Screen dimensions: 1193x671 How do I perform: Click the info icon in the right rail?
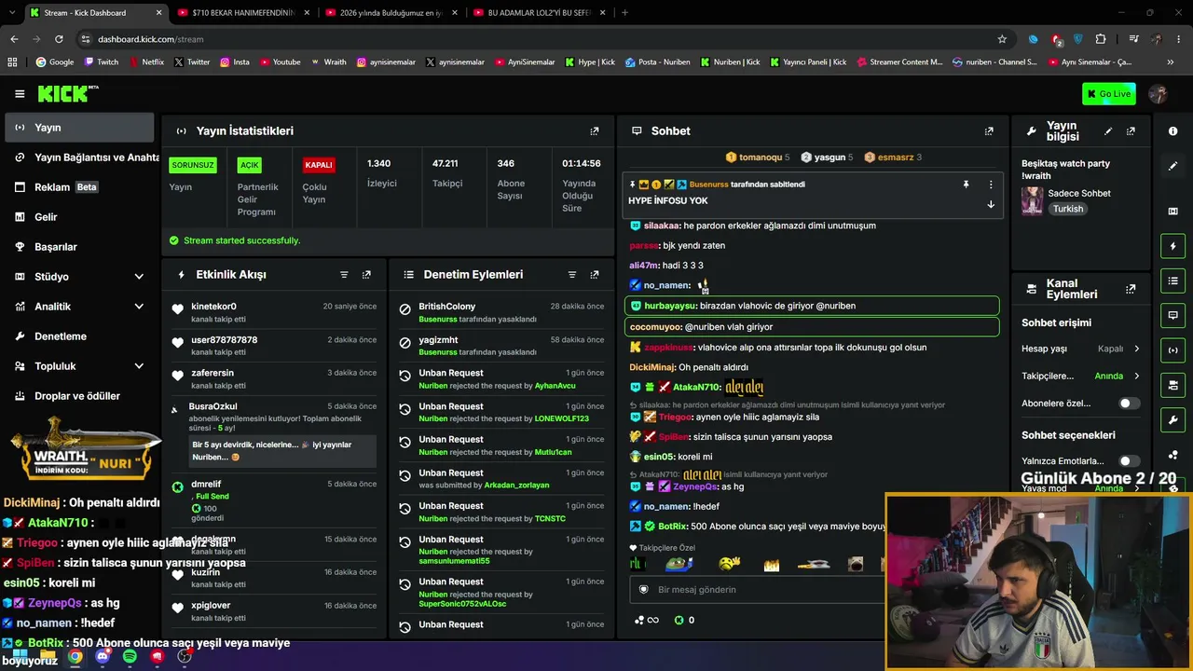pyautogui.click(x=1173, y=131)
